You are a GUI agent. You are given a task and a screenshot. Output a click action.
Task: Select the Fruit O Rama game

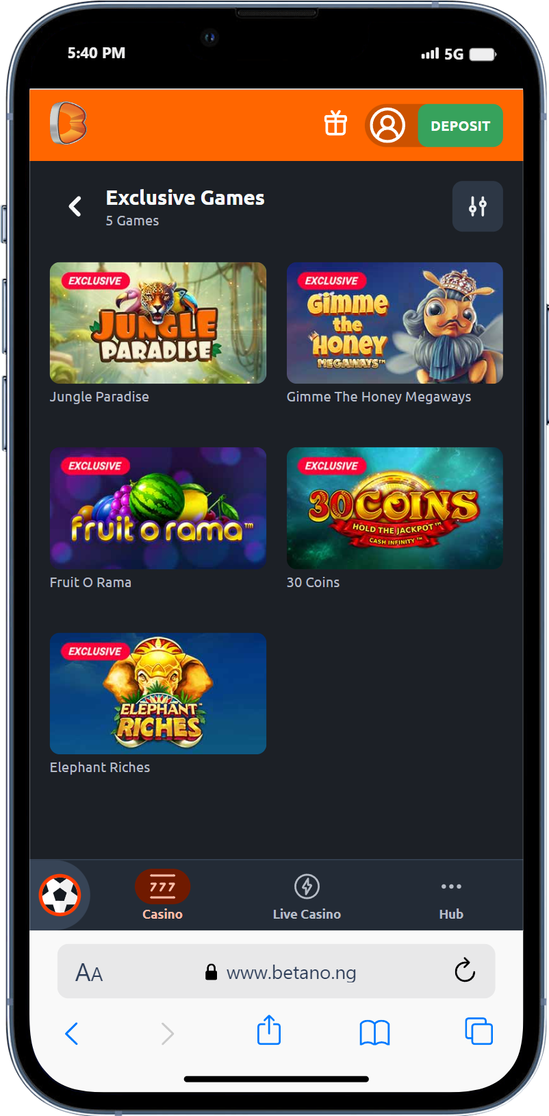pyautogui.click(x=158, y=508)
